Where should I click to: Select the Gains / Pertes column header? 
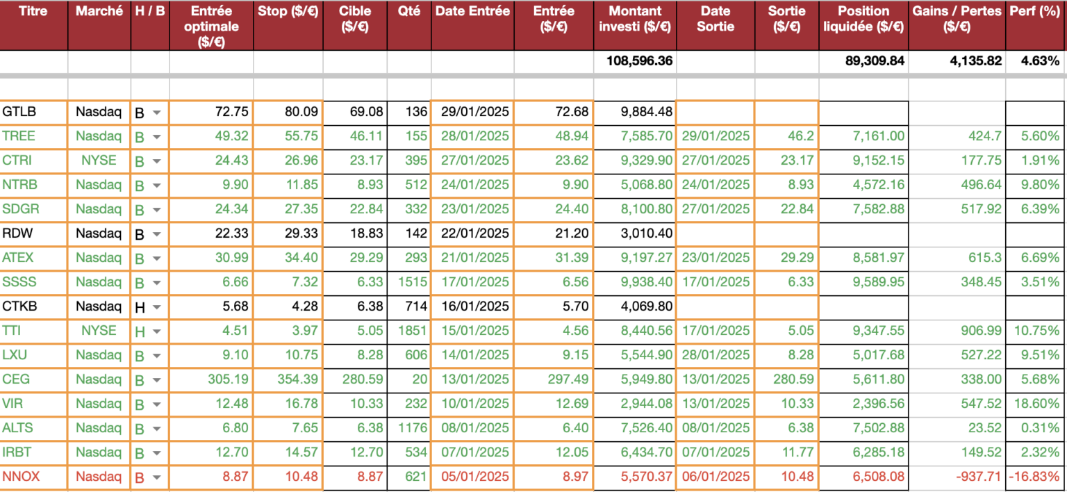(958, 25)
